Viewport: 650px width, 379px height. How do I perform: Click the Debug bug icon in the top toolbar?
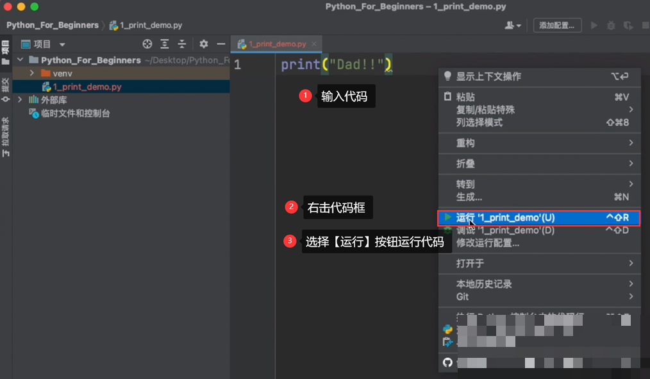coord(611,25)
